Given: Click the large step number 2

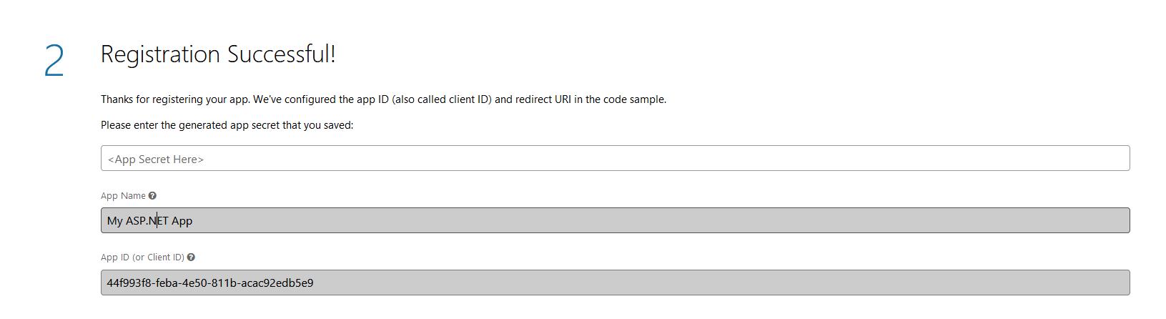Looking at the screenshot, I should point(54,61).
